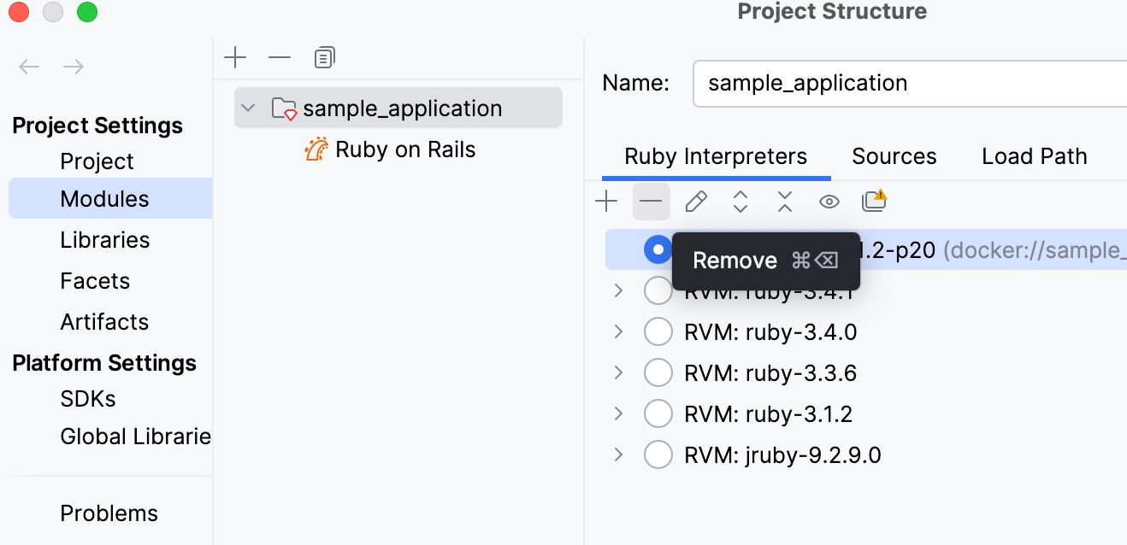1127x545 pixels.
Task: Select the RVM: jruby-9.2.9.0 radio button
Action: click(658, 454)
